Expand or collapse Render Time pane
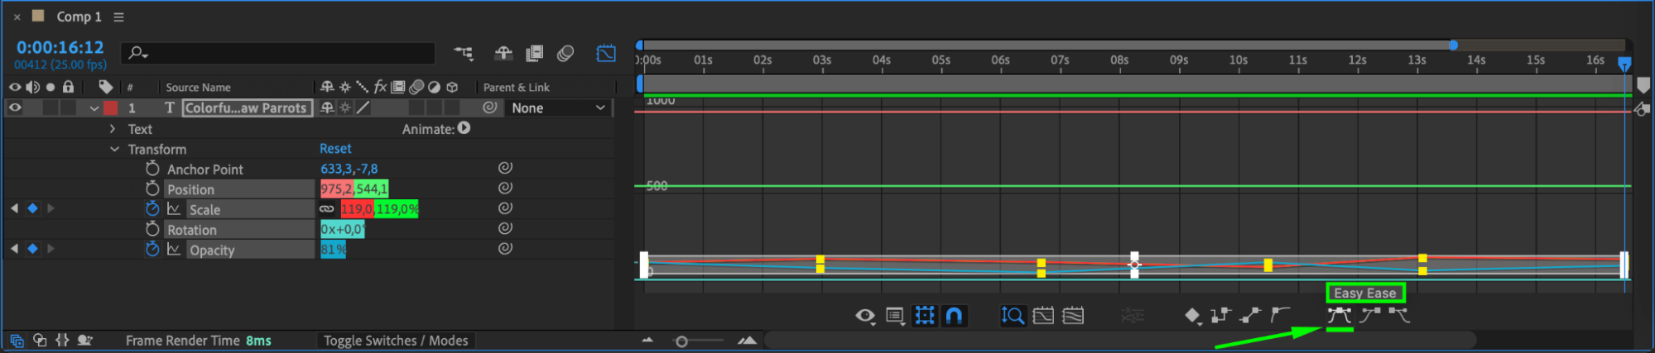This screenshot has width=1655, height=353. pos(84,340)
